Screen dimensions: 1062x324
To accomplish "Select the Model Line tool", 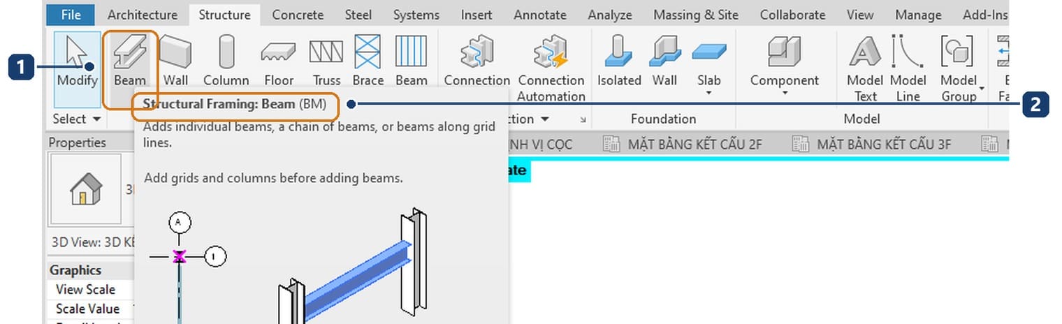I will (908, 68).
